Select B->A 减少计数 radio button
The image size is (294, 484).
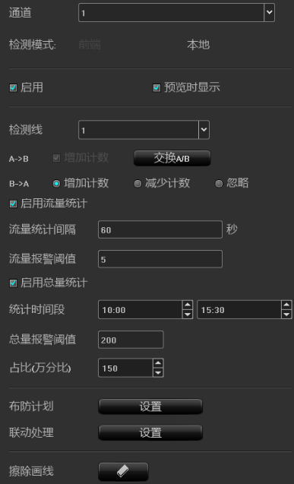click(x=138, y=184)
